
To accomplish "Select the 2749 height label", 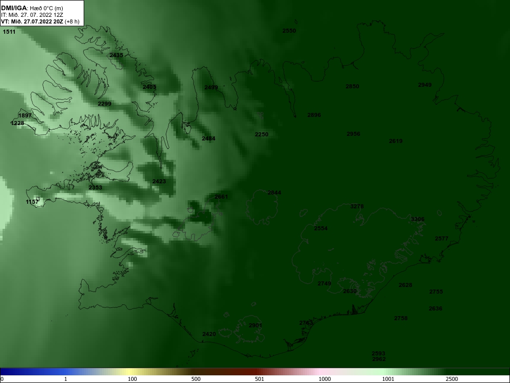I will [x=324, y=283].
